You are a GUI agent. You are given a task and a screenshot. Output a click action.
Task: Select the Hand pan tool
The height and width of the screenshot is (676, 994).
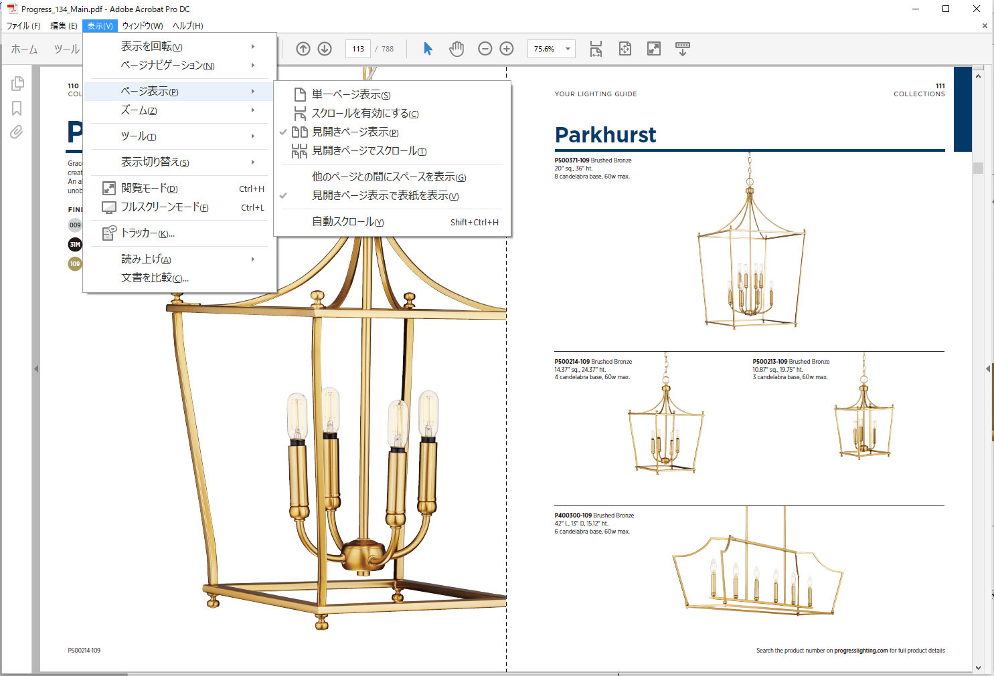coord(457,49)
